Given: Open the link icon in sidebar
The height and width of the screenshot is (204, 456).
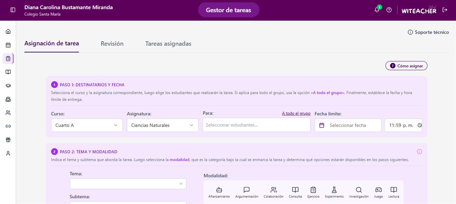Looking at the screenshot, I should (8, 126).
